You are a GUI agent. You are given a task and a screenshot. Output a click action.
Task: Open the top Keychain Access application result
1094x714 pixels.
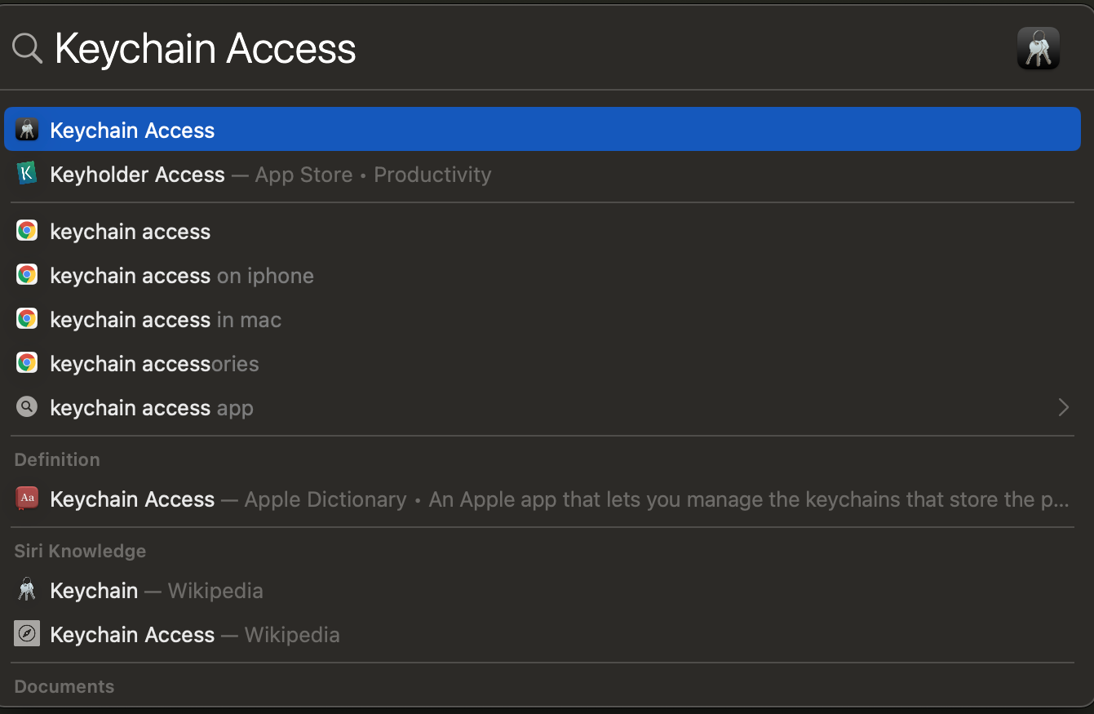(x=543, y=130)
